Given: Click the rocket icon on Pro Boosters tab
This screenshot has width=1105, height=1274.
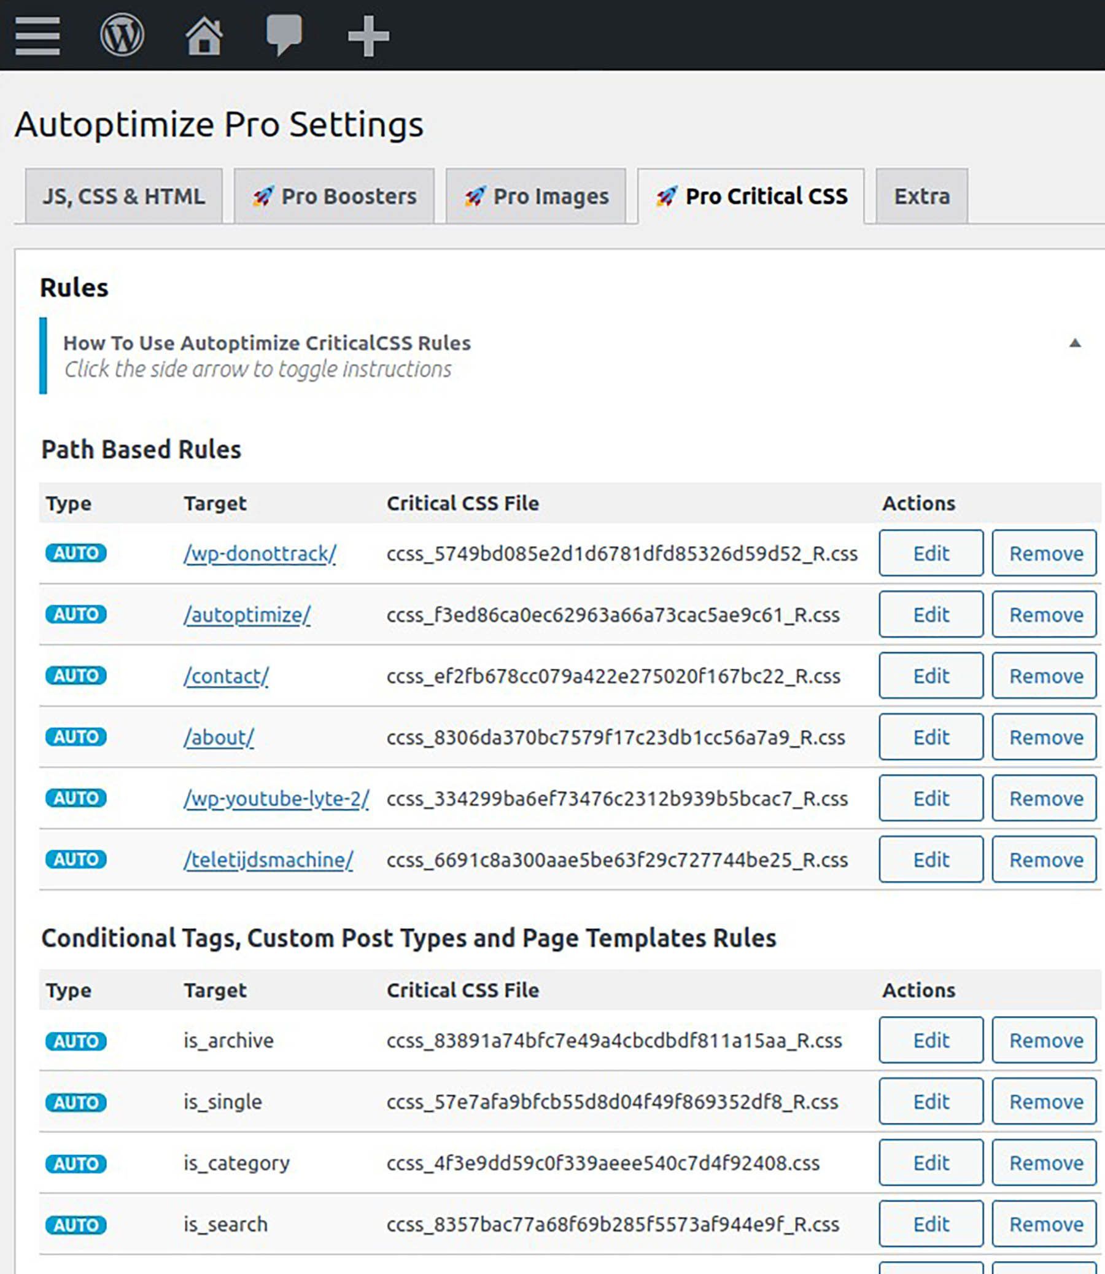Looking at the screenshot, I should (264, 196).
